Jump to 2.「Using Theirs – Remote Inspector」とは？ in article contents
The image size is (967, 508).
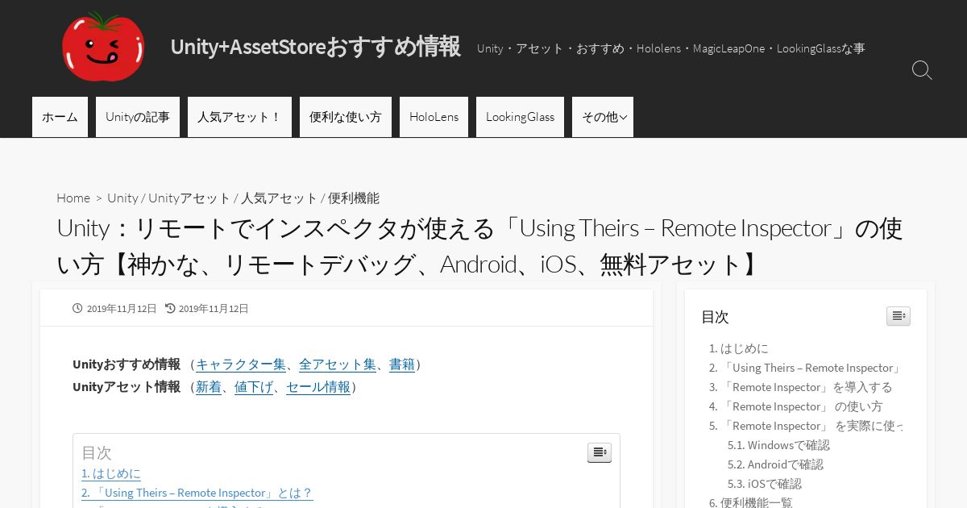click(x=197, y=493)
